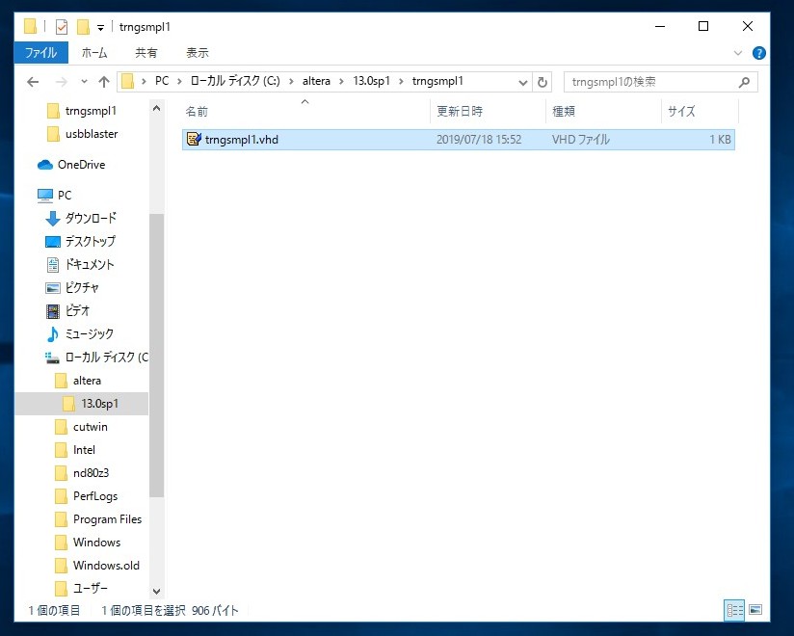794x636 pixels.
Task: Open the 共有 ribbon tab
Action: 146,53
